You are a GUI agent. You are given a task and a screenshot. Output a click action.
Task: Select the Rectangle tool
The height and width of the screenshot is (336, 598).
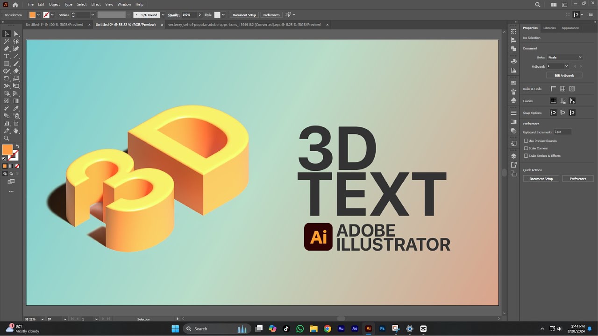point(7,63)
